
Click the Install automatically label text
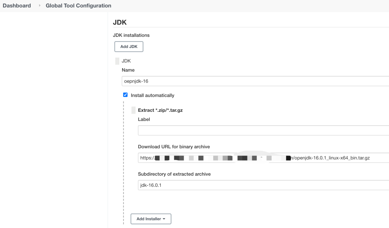[x=152, y=96]
